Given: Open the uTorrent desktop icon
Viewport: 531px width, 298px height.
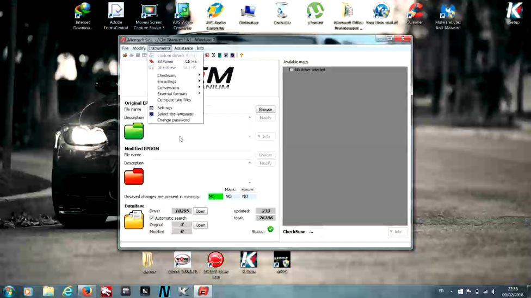Looking at the screenshot, I should pos(315,14).
